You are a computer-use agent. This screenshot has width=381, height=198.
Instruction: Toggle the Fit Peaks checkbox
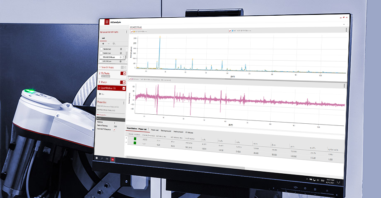coord(123,73)
